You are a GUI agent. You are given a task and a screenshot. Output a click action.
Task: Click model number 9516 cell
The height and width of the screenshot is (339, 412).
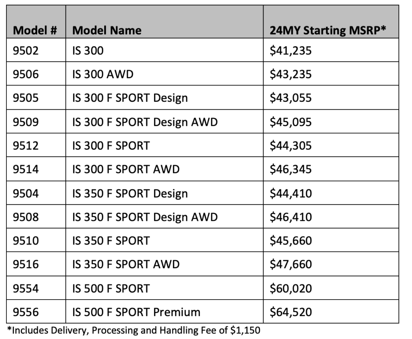(x=26, y=265)
